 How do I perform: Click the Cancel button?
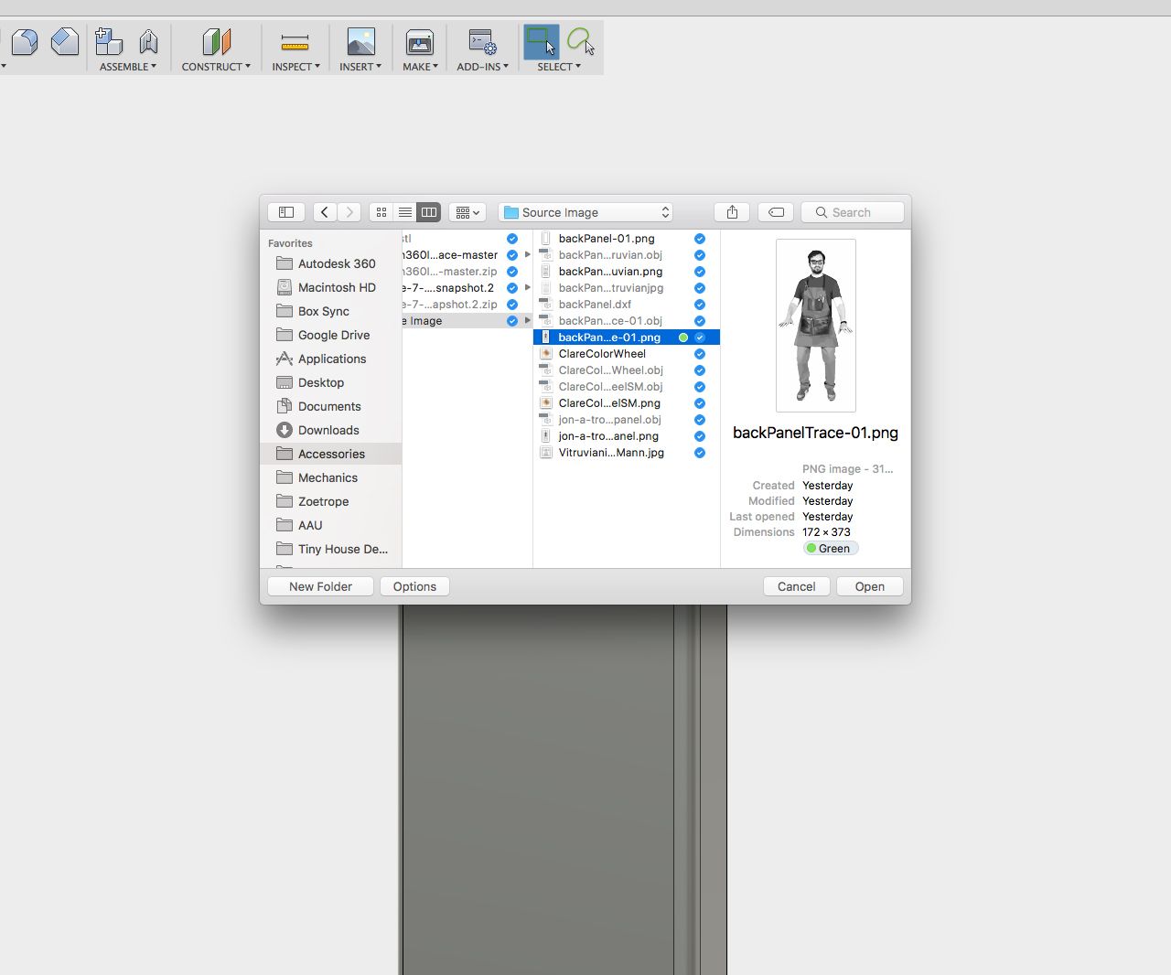[797, 586]
